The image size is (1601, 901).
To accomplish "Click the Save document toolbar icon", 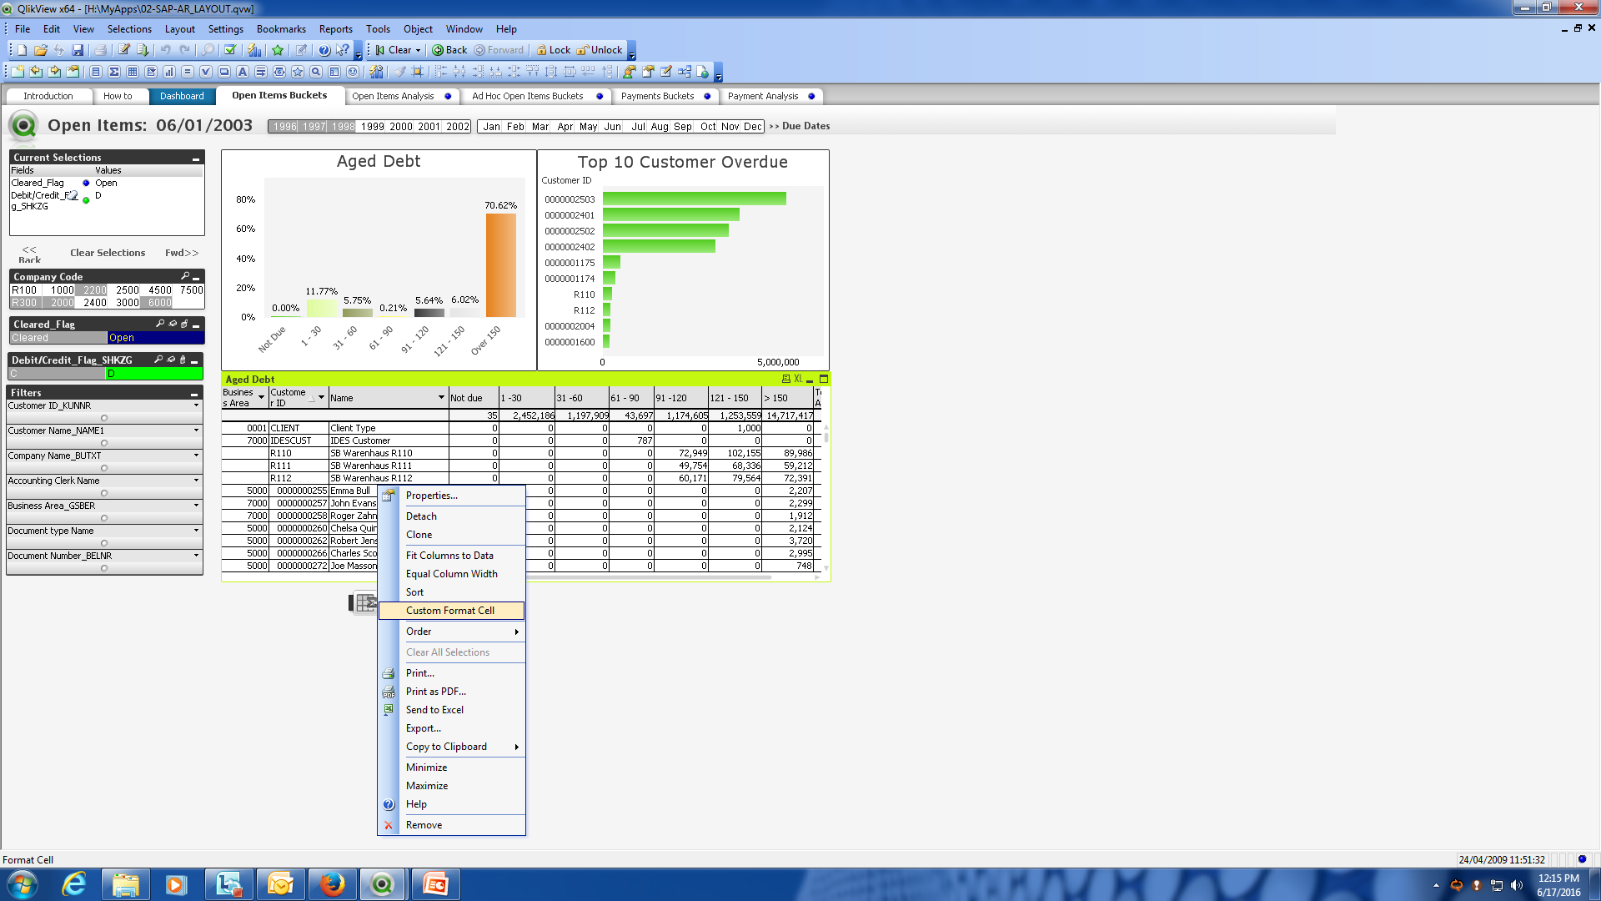I will coord(78,50).
